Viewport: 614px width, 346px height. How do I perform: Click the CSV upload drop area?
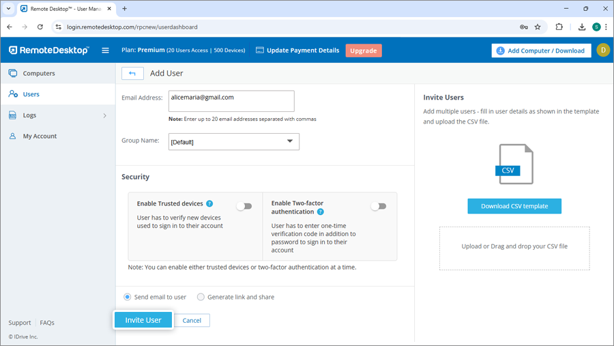click(x=514, y=248)
